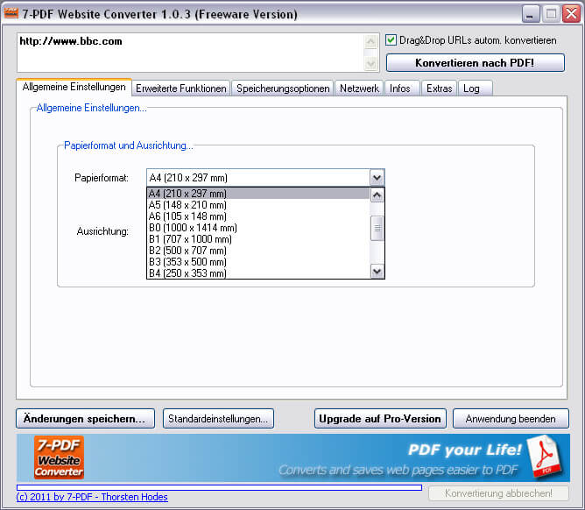This screenshot has width=585, height=510.
Task: Open the 7-PDF Thorsten Hodes copyright link
Action: tap(92, 497)
